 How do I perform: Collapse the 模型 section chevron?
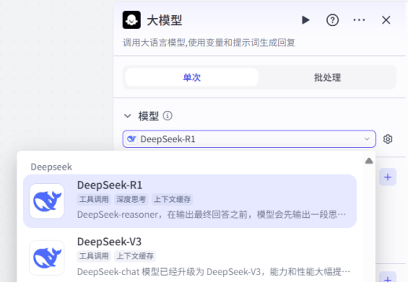coord(127,116)
